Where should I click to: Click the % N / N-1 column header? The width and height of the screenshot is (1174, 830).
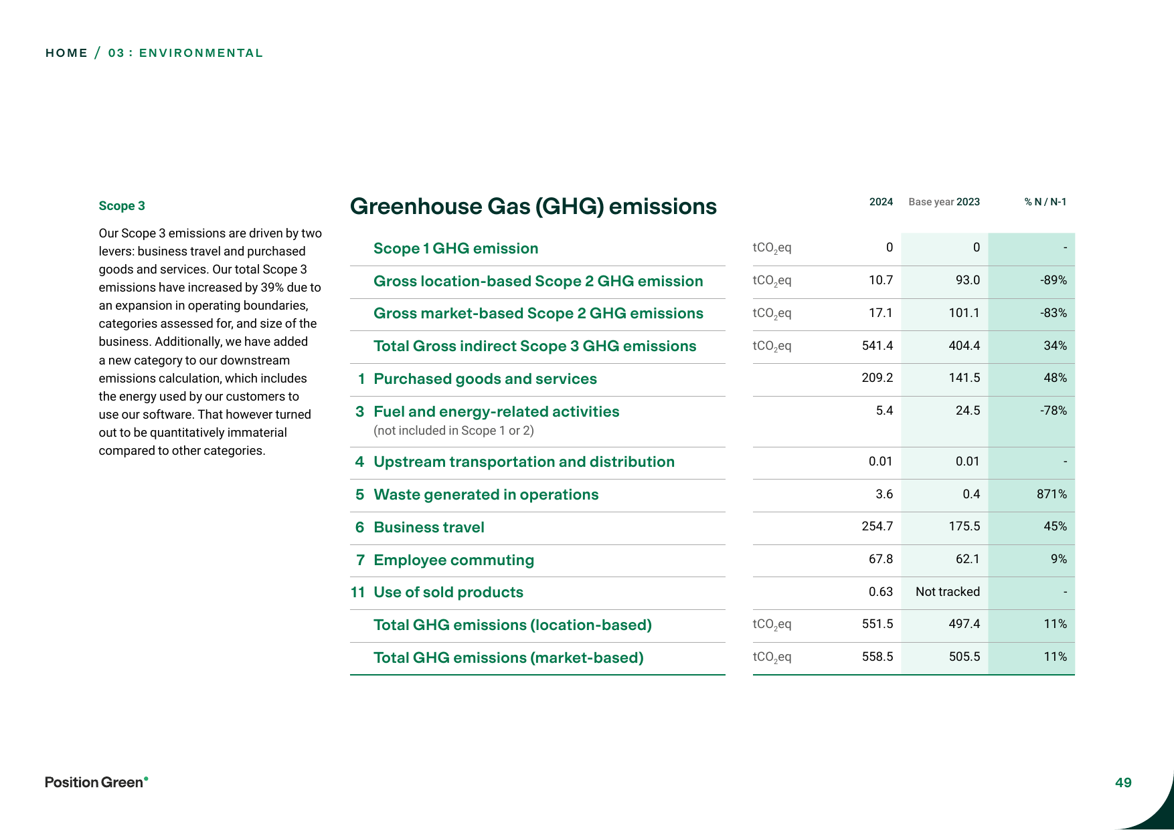(1045, 202)
